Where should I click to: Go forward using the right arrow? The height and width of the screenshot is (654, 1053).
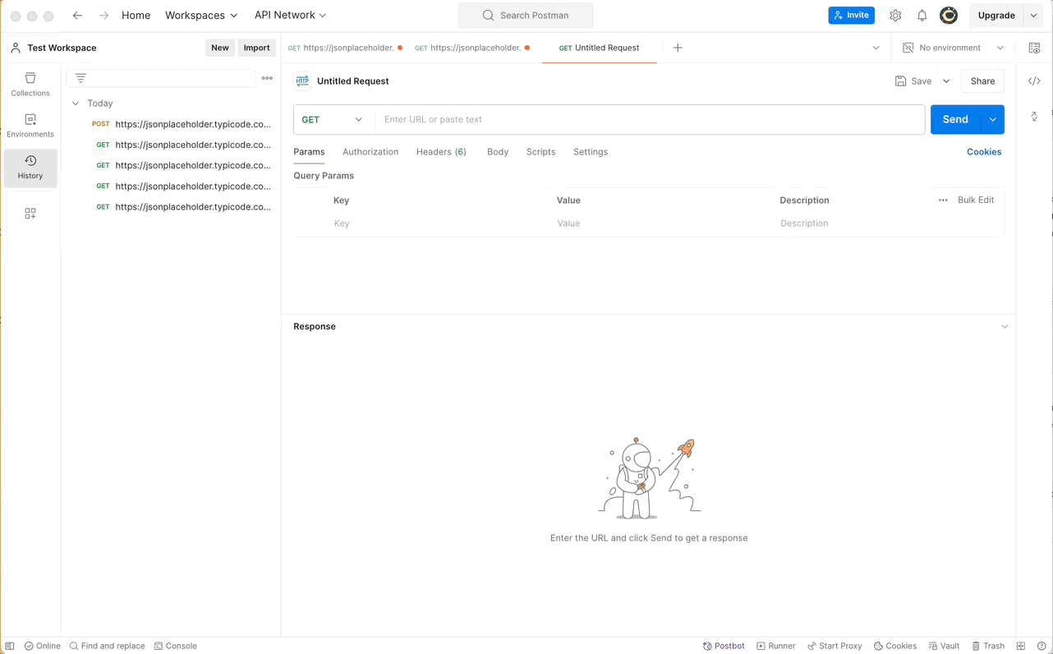[x=103, y=16]
